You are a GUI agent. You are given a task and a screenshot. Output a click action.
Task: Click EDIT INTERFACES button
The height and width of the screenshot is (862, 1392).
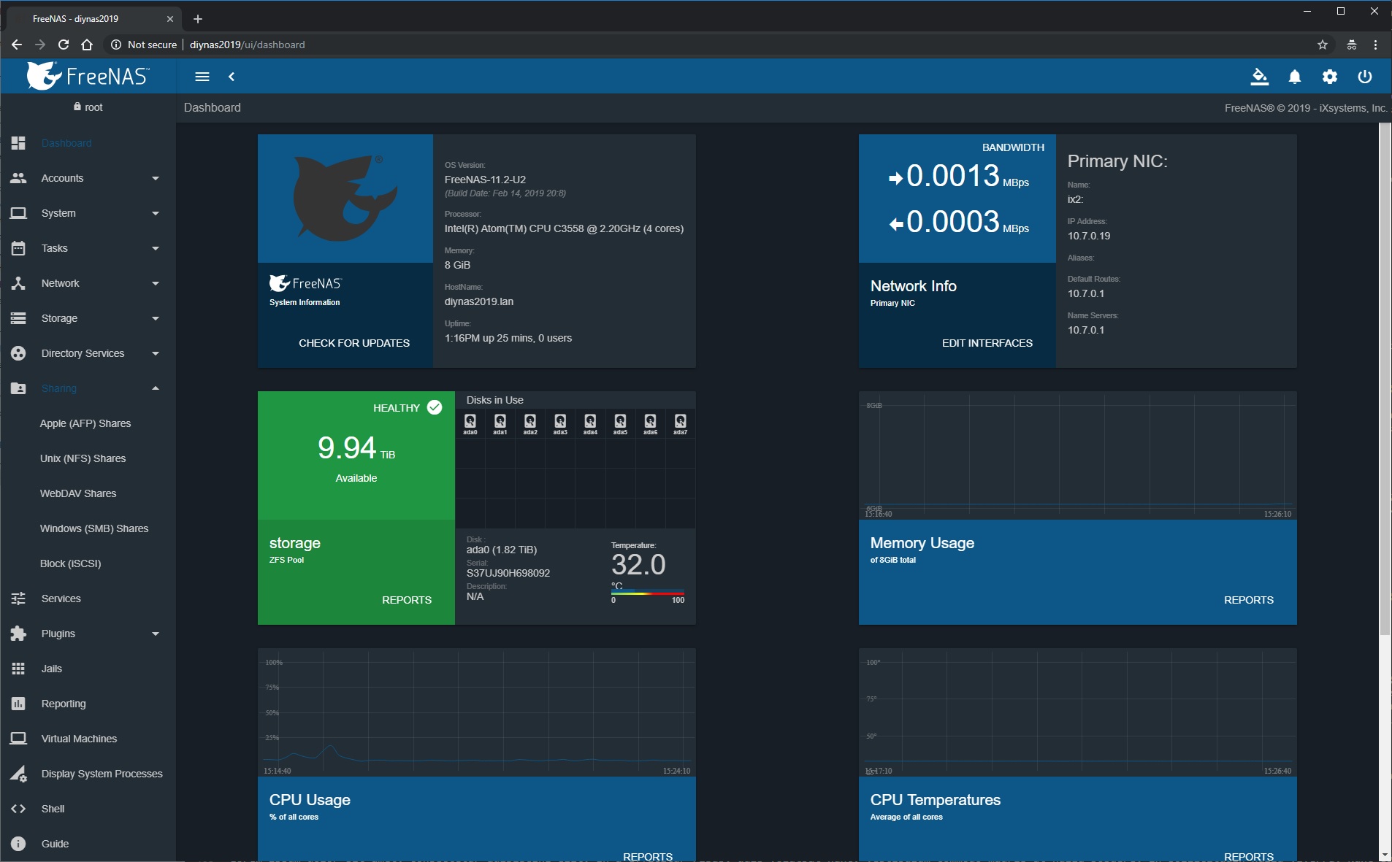[x=987, y=343]
